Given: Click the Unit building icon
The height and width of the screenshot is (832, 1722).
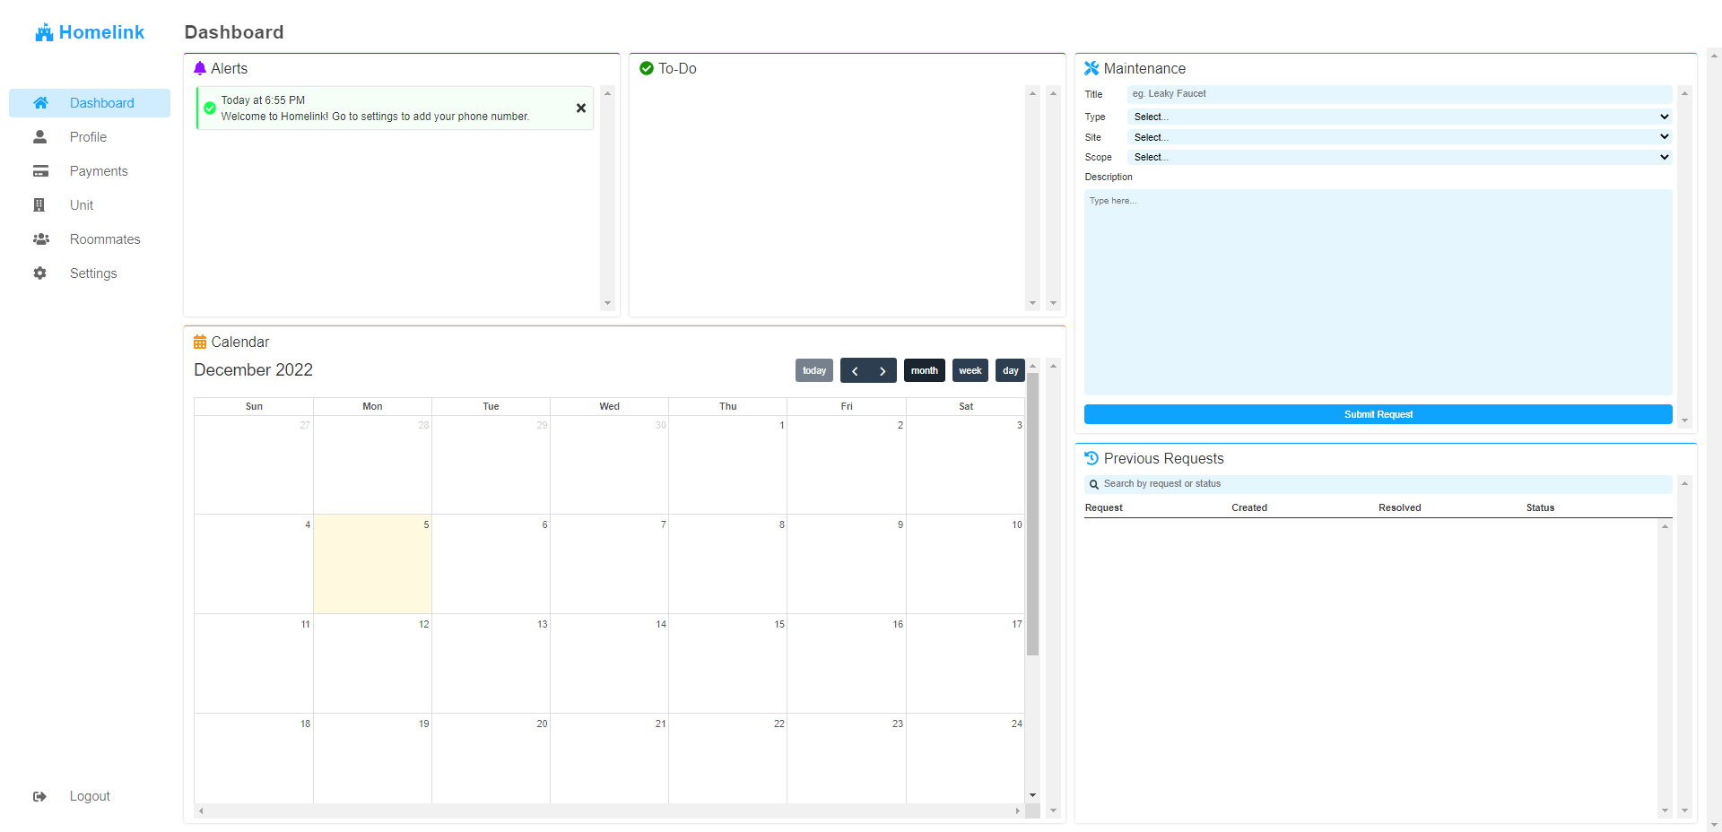Looking at the screenshot, I should coord(39,205).
